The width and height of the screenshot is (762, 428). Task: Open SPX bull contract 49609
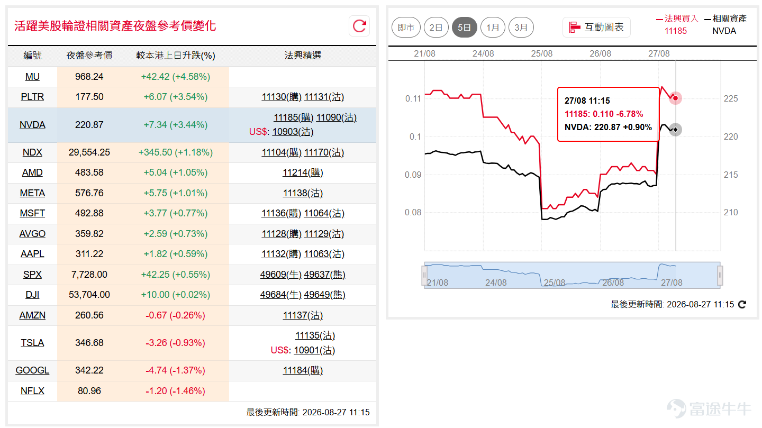click(281, 275)
